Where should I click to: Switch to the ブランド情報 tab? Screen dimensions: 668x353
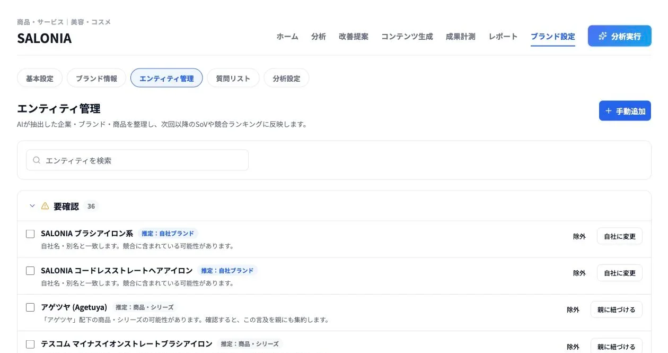click(x=96, y=78)
